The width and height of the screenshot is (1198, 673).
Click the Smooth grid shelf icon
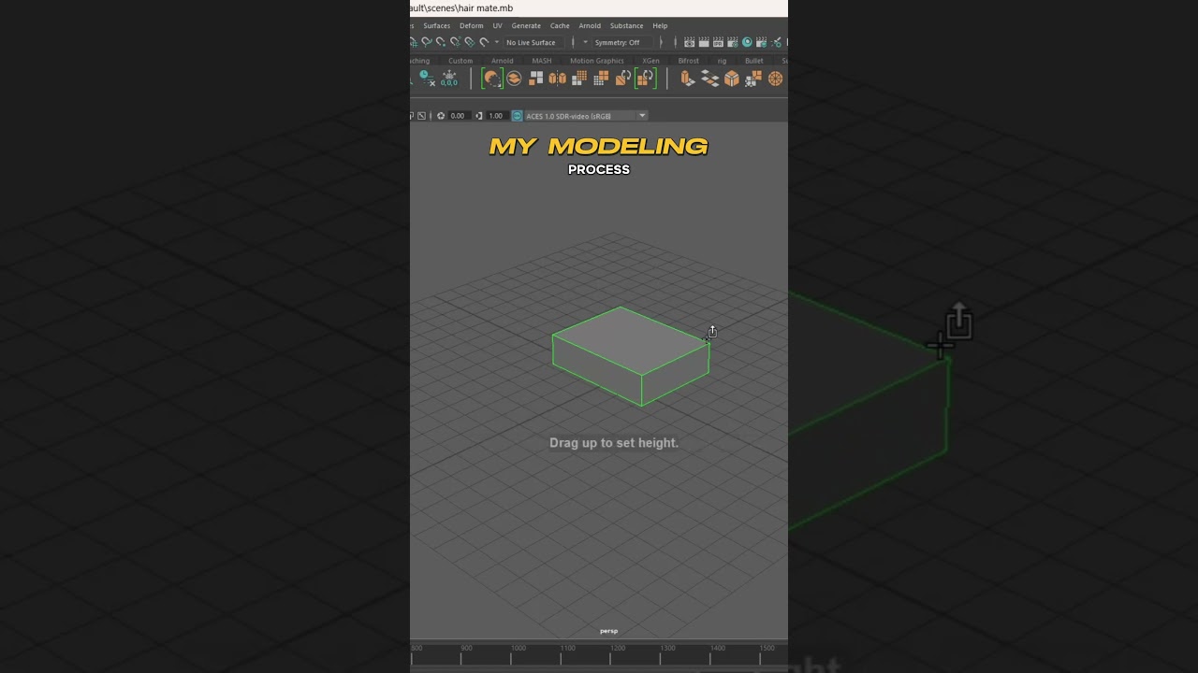coord(579,78)
